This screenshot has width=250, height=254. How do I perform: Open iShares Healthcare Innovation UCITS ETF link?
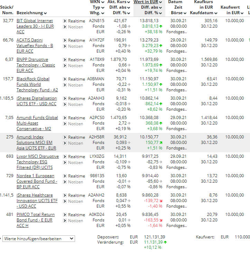tap(37, 201)
